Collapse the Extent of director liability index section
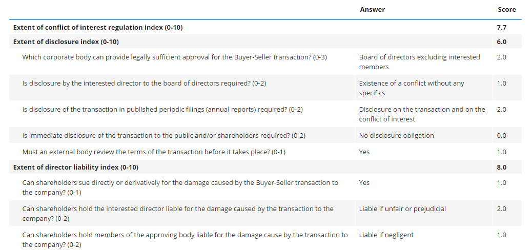Screen dimensions: 532x250 click(x=75, y=167)
